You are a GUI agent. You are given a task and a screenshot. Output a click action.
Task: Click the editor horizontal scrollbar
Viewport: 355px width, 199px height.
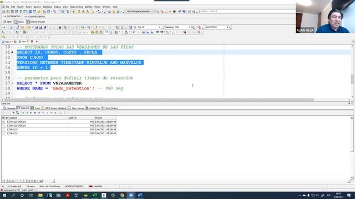click(x=159, y=99)
